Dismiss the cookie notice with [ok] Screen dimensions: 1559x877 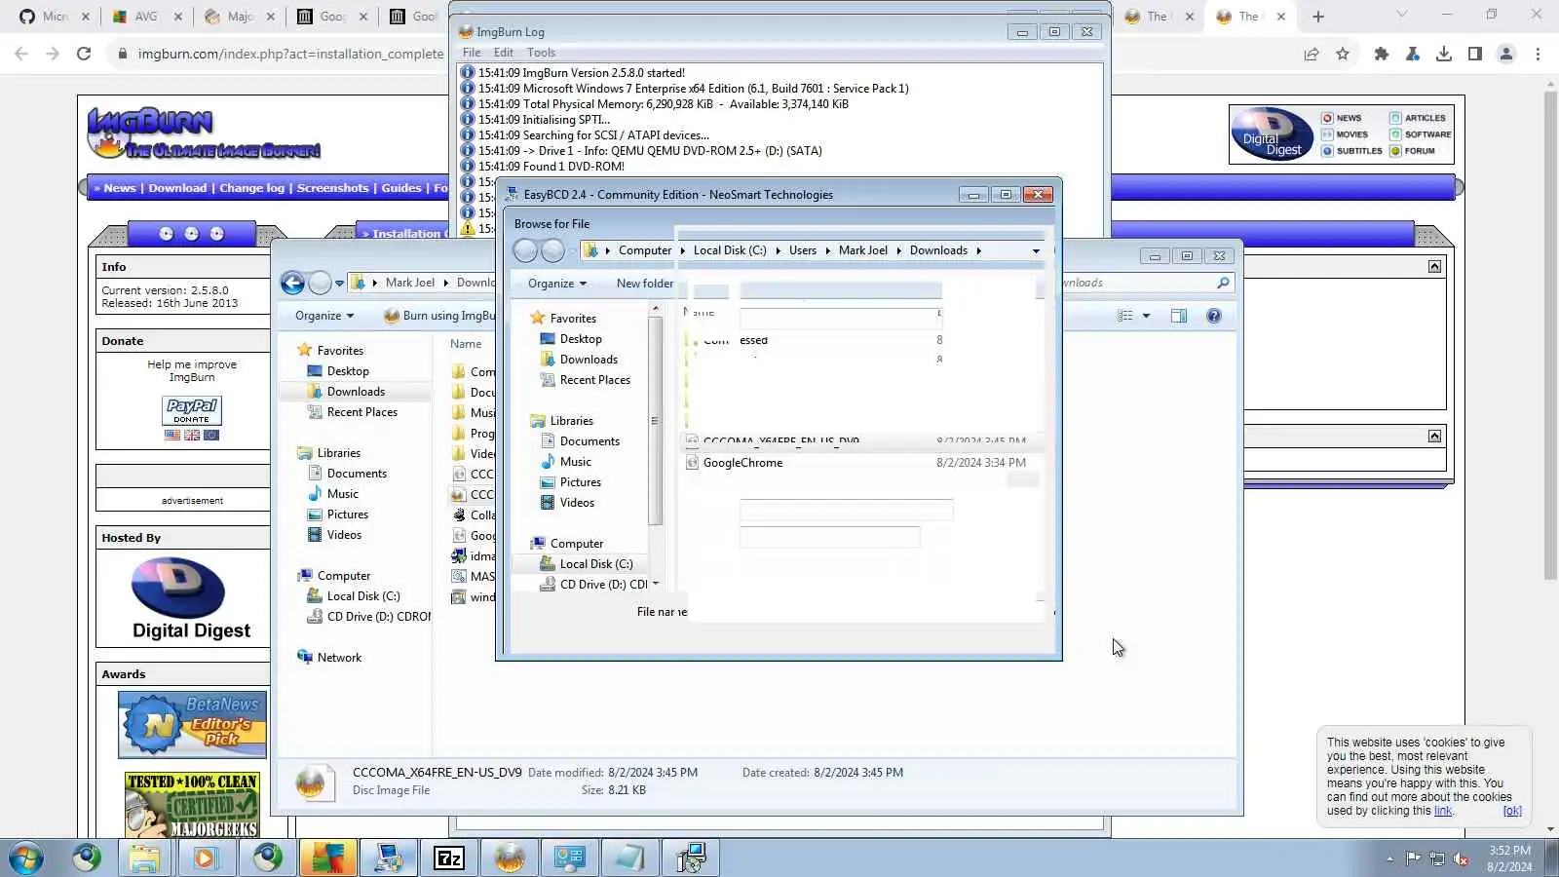tap(1511, 811)
